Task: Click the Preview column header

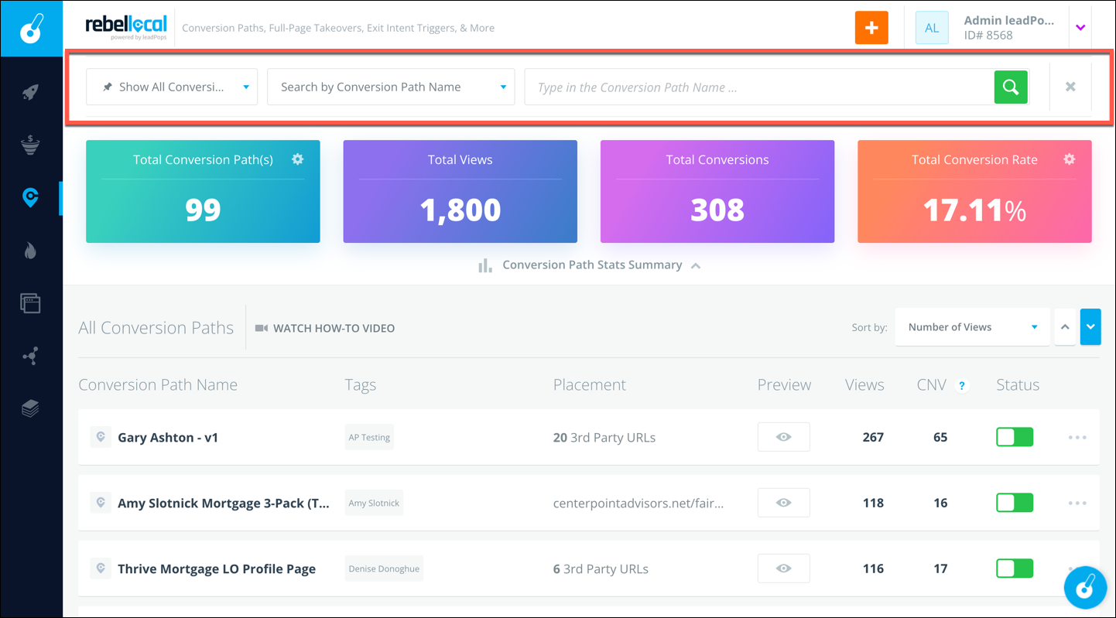Action: pyautogui.click(x=784, y=385)
